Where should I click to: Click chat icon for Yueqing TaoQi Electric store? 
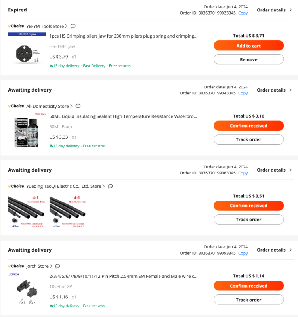coord(111,186)
